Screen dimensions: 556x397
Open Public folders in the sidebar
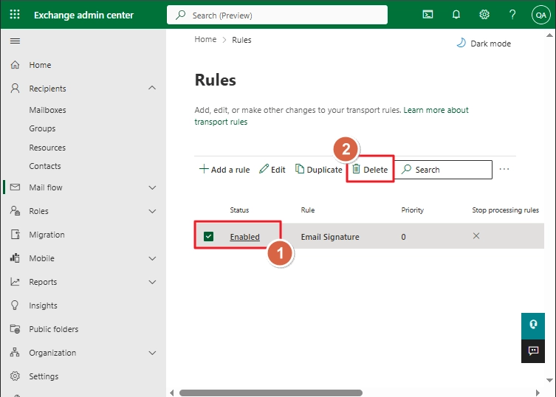pyautogui.click(x=54, y=329)
